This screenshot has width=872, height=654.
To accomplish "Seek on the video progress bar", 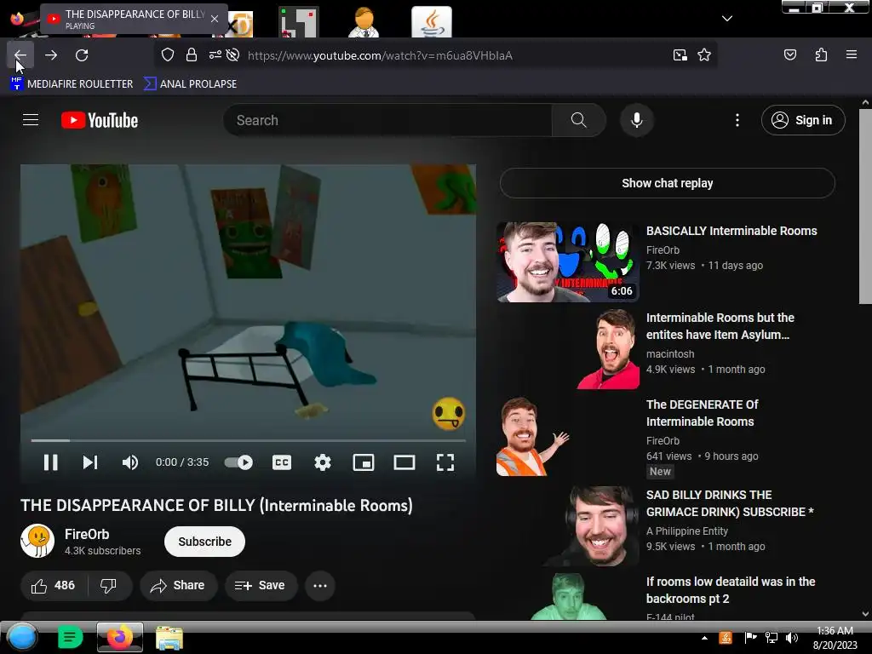I will [x=248, y=440].
